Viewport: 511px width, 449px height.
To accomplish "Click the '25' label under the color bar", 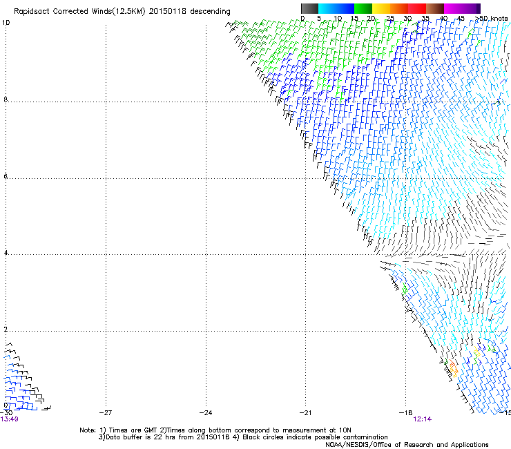I will 389,18.
